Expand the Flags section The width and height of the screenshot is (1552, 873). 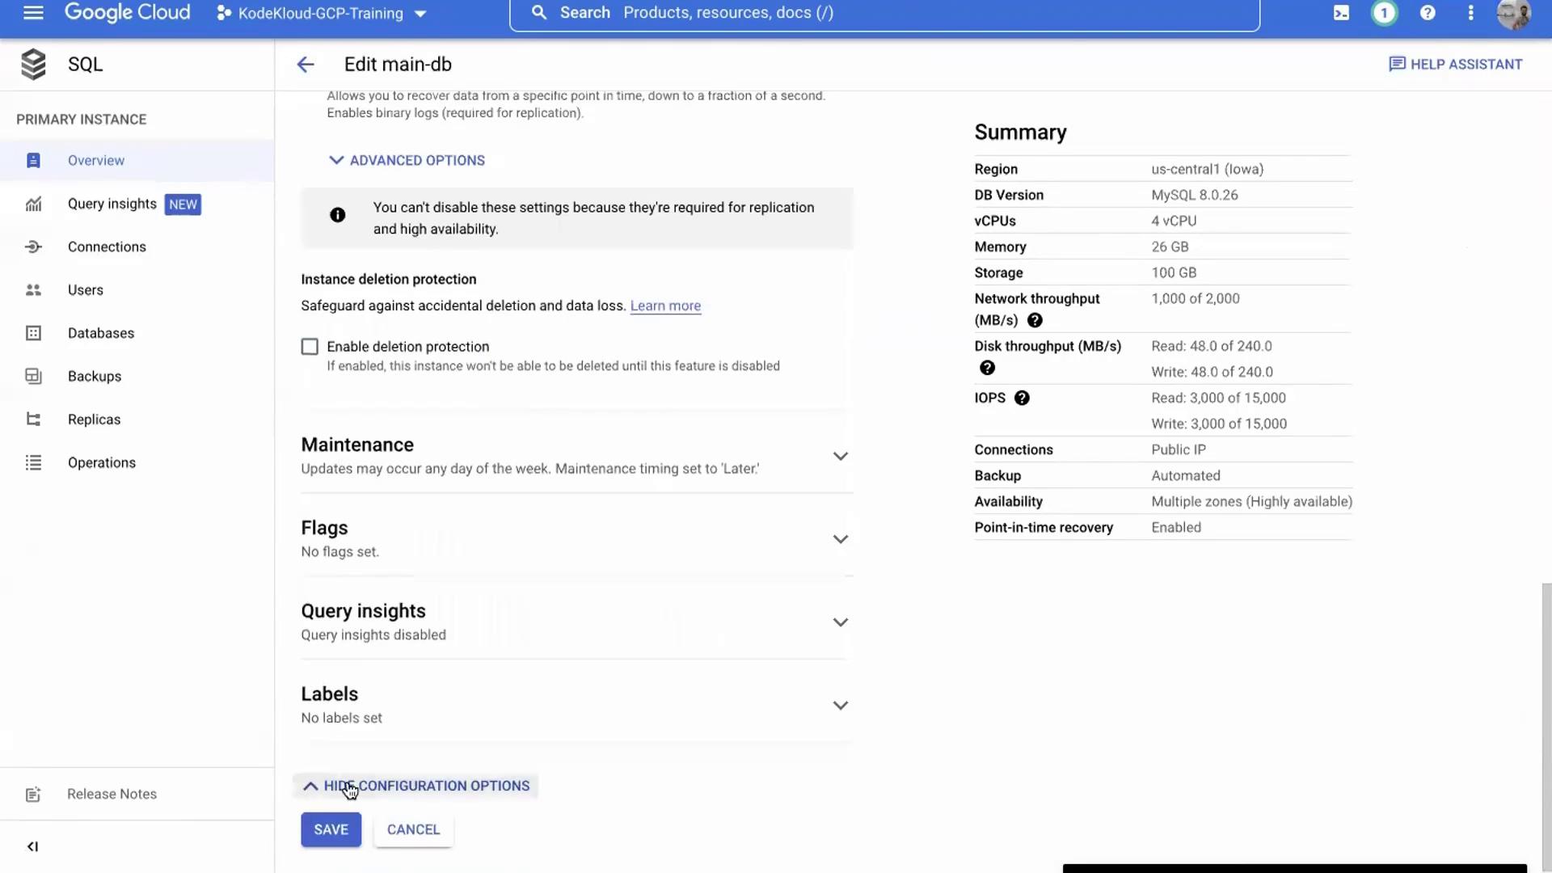tap(840, 539)
